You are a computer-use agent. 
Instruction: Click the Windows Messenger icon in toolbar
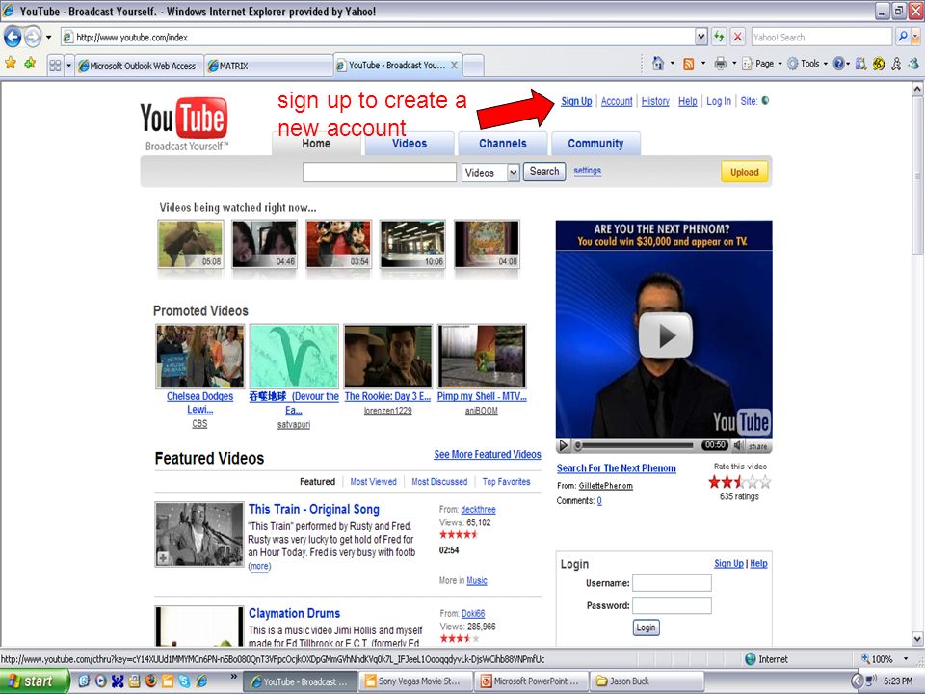[913, 64]
